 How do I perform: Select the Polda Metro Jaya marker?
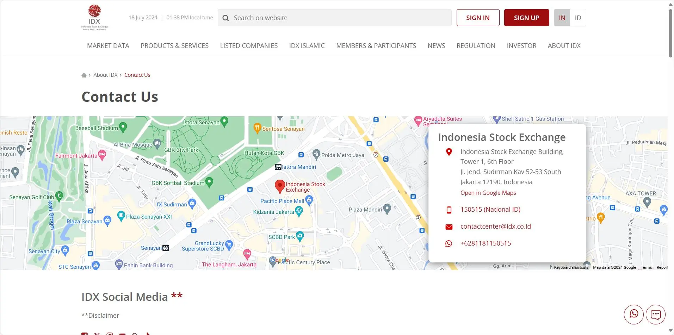316,154
